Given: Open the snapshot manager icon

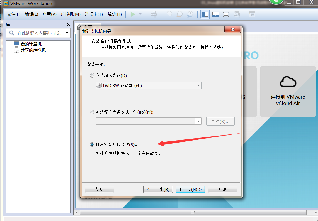Looking at the screenshot, I should 190,14.
